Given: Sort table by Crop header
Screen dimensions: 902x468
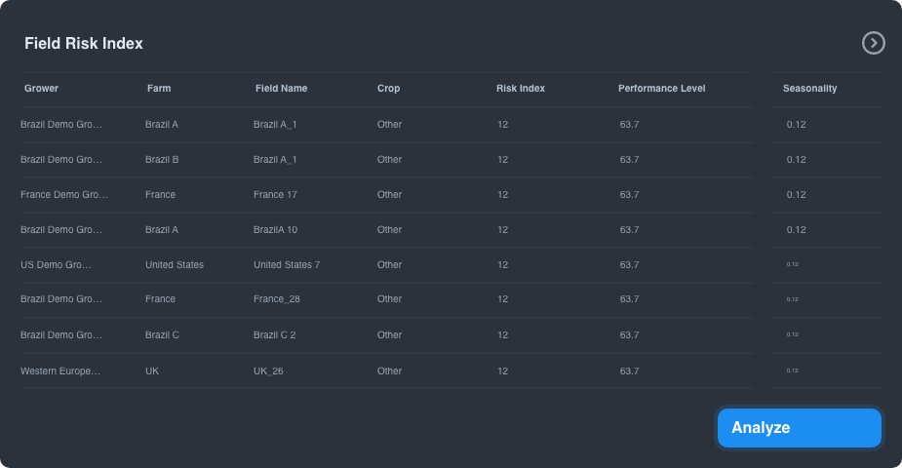Looking at the screenshot, I should [x=388, y=89].
